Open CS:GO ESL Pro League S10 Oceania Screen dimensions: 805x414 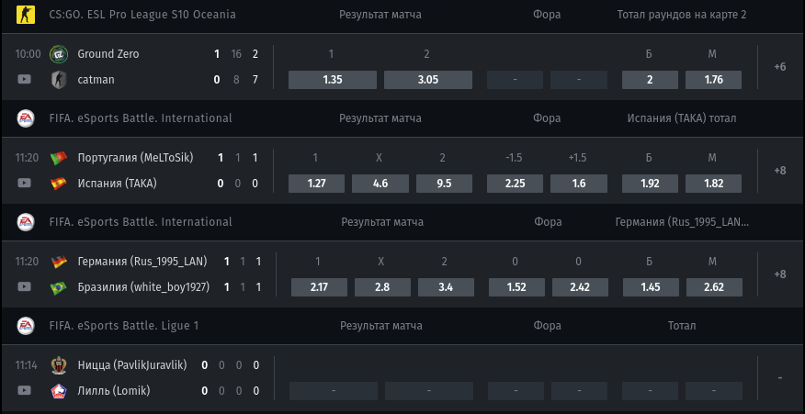point(142,15)
